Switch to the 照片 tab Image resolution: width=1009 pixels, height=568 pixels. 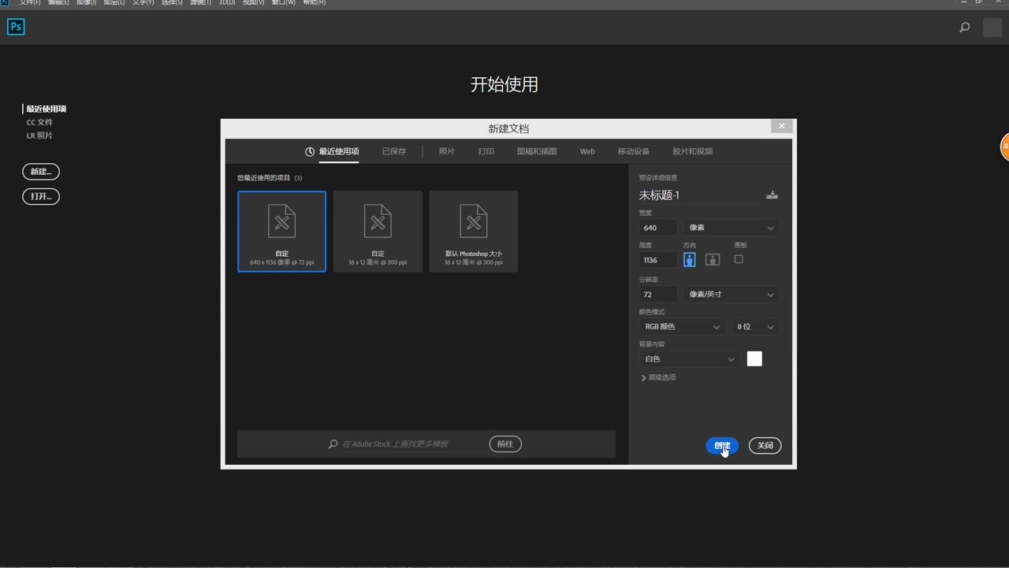[447, 151]
